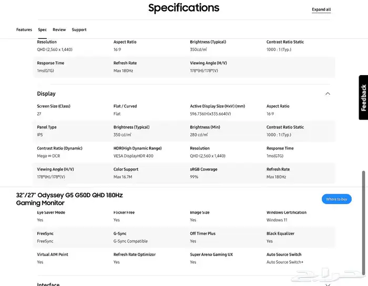Click the Where to buy button
The image size is (368, 286).
click(x=336, y=199)
